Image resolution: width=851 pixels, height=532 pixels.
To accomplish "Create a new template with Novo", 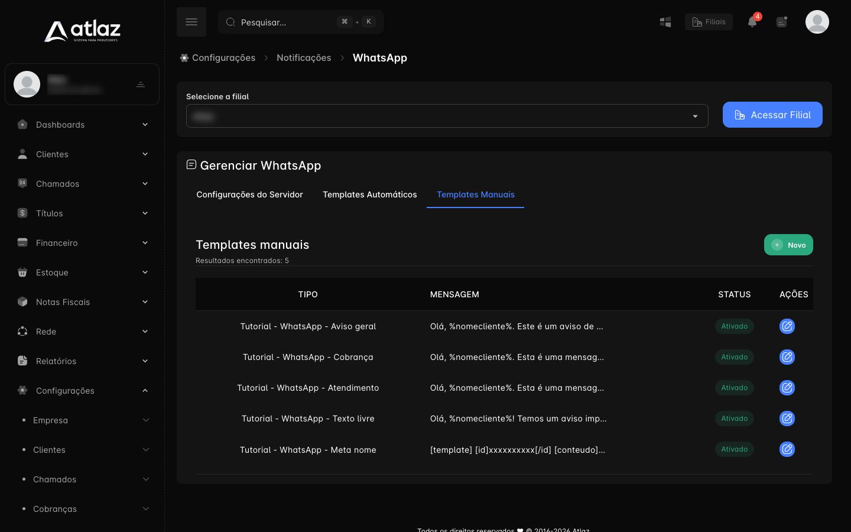I will (788, 245).
